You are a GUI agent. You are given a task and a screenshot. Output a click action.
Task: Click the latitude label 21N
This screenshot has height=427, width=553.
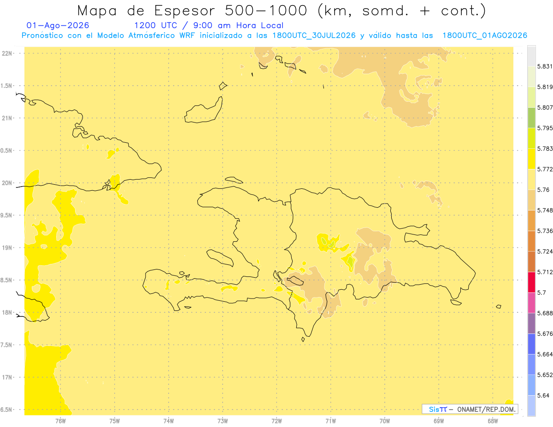(8, 118)
